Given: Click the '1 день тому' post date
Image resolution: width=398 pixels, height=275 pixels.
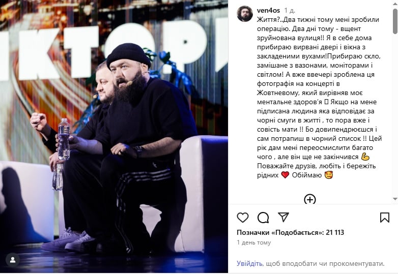Looking at the screenshot, I should coord(254,242).
